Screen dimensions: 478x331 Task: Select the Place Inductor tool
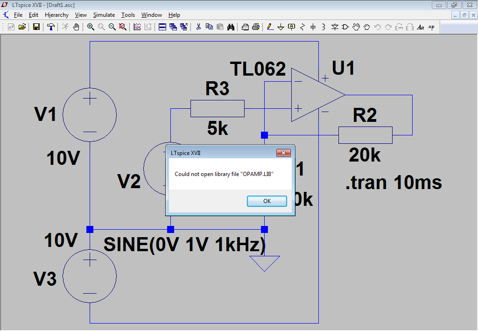(324, 27)
